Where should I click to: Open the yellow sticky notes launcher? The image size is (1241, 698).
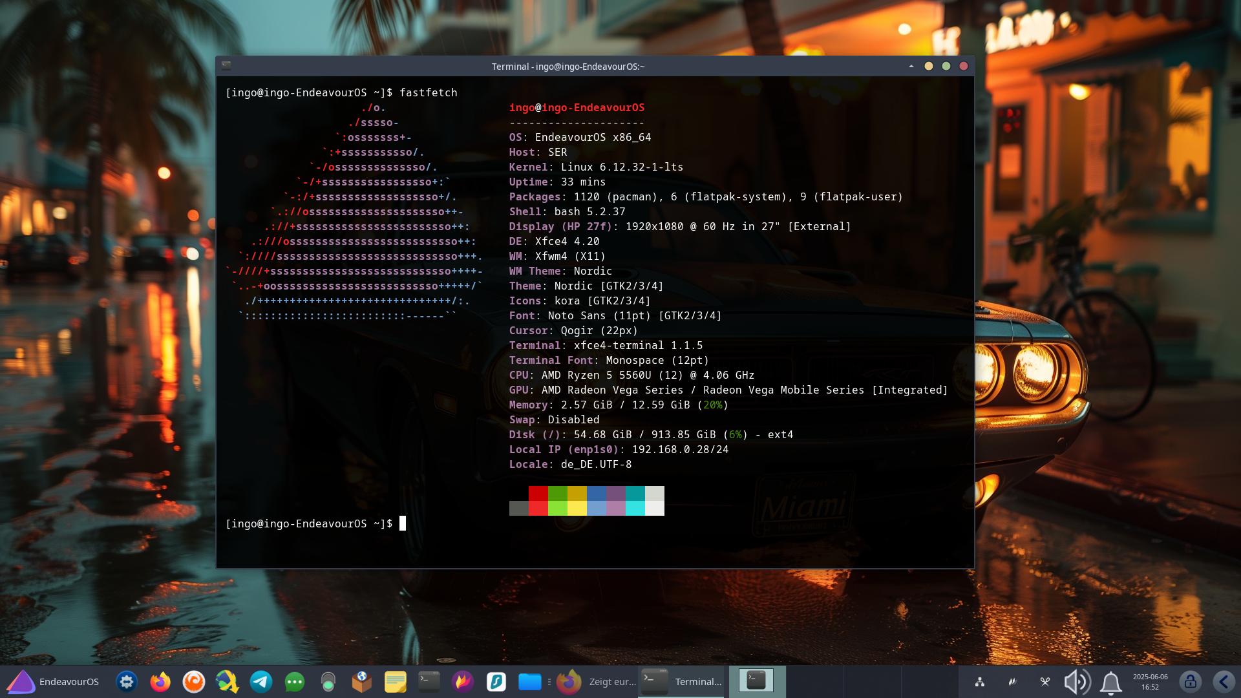(x=396, y=682)
